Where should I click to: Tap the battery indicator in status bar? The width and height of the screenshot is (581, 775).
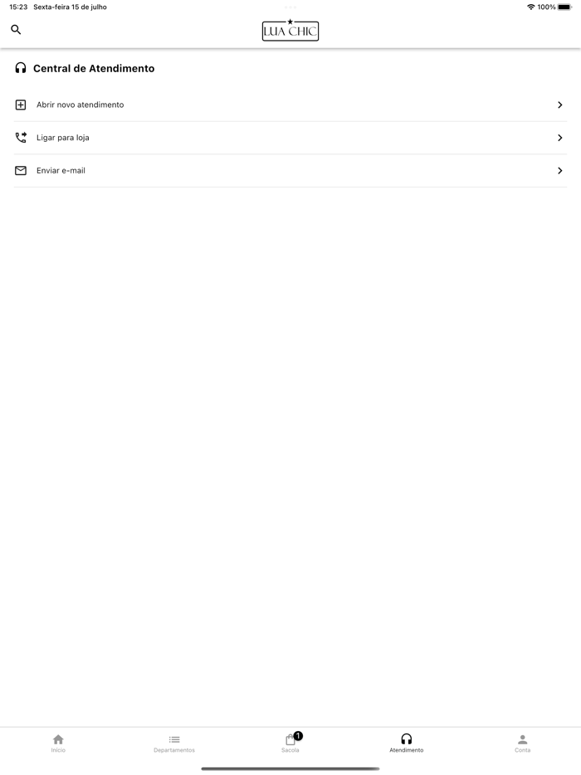pyautogui.click(x=564, y=7)
